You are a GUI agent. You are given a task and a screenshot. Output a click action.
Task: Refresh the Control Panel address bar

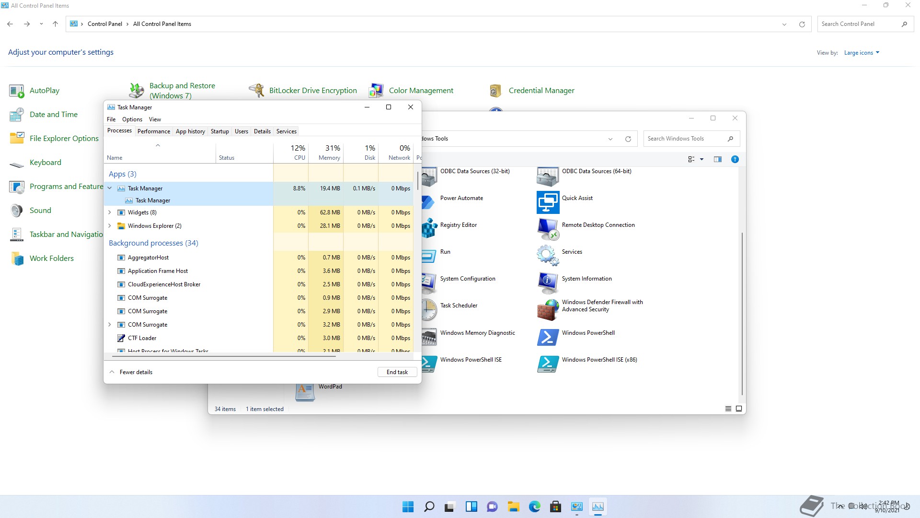click(802, 24)
